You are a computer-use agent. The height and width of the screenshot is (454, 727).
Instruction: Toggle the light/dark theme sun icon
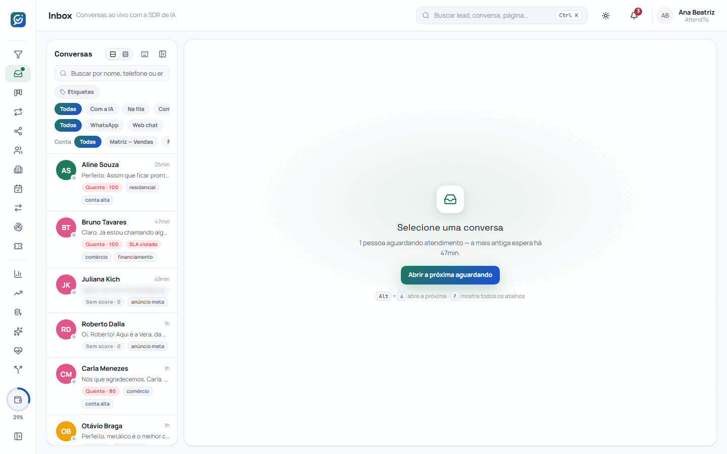click(x=606, y=16)
